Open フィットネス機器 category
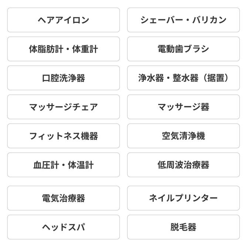 [x=63, y=136]
